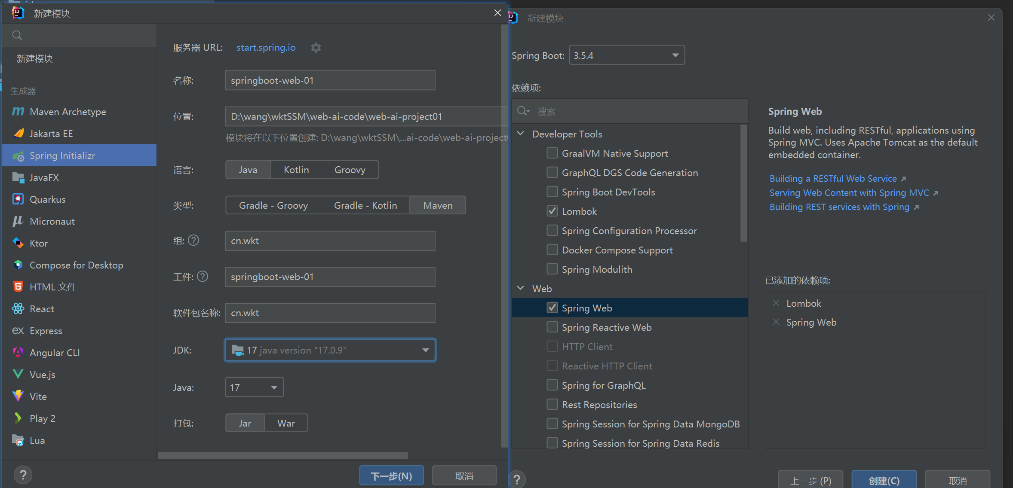The image size is (1013, 488).
Task: Select the Quarkus generator icon
Action: tap(18, 199)
